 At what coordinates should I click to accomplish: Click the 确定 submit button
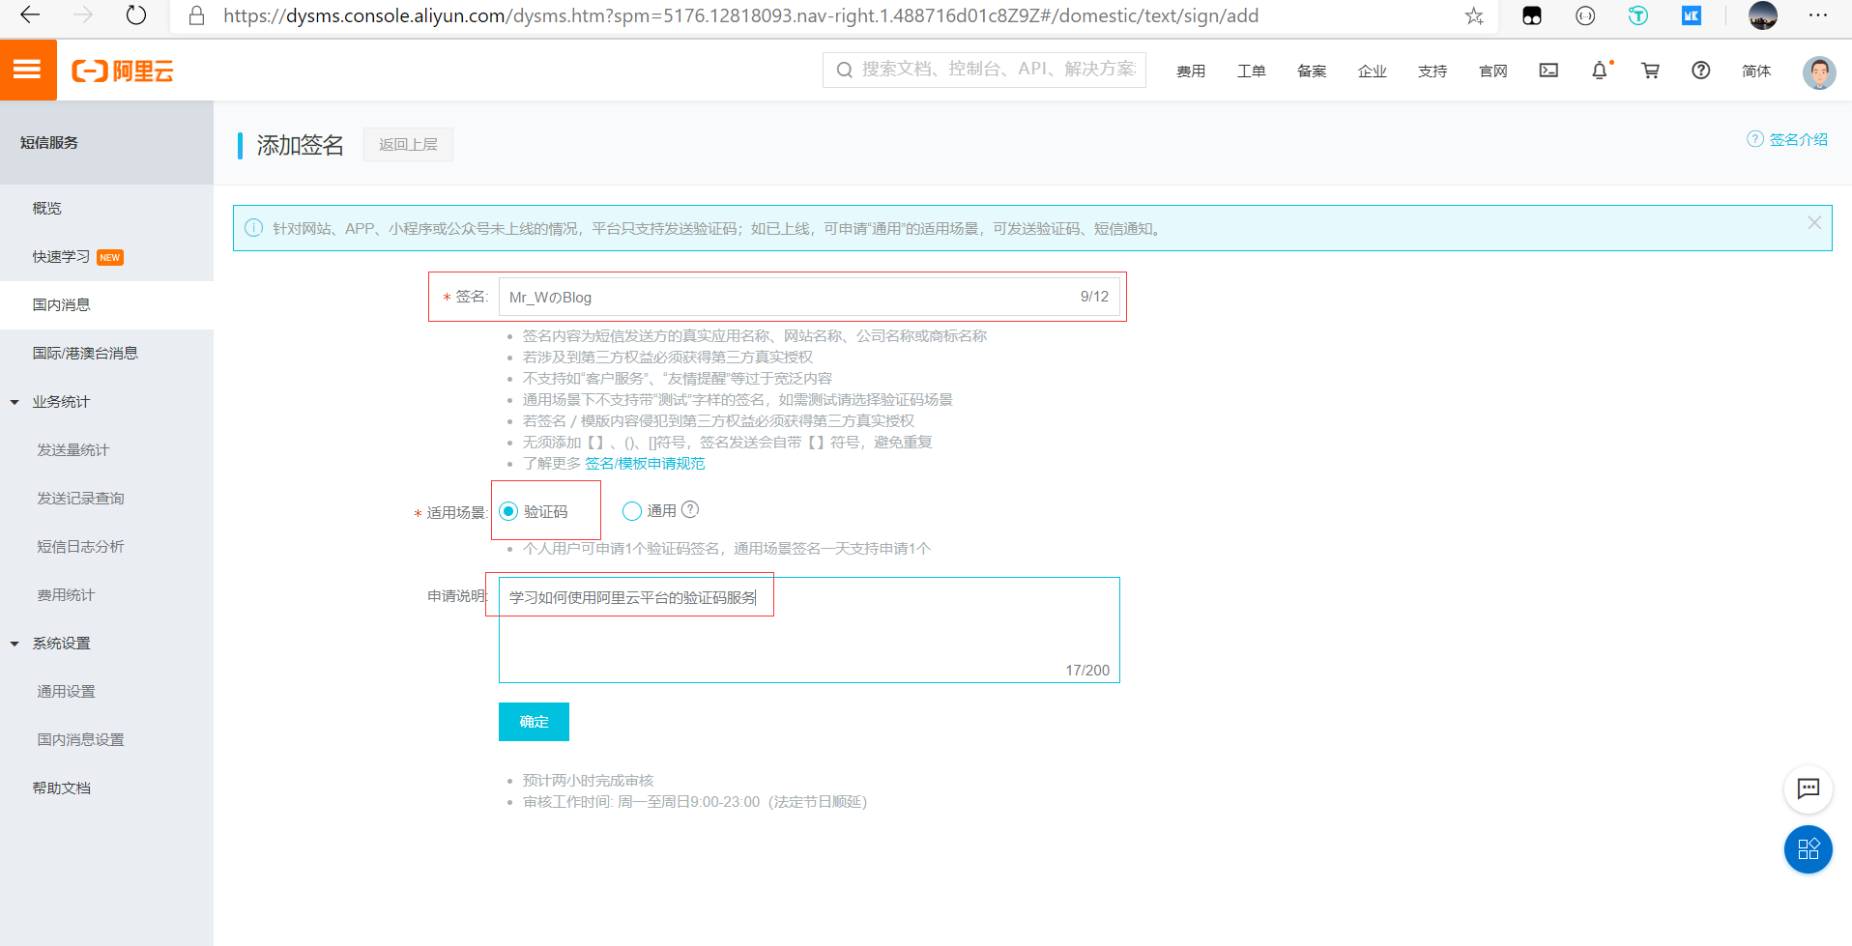534,722
